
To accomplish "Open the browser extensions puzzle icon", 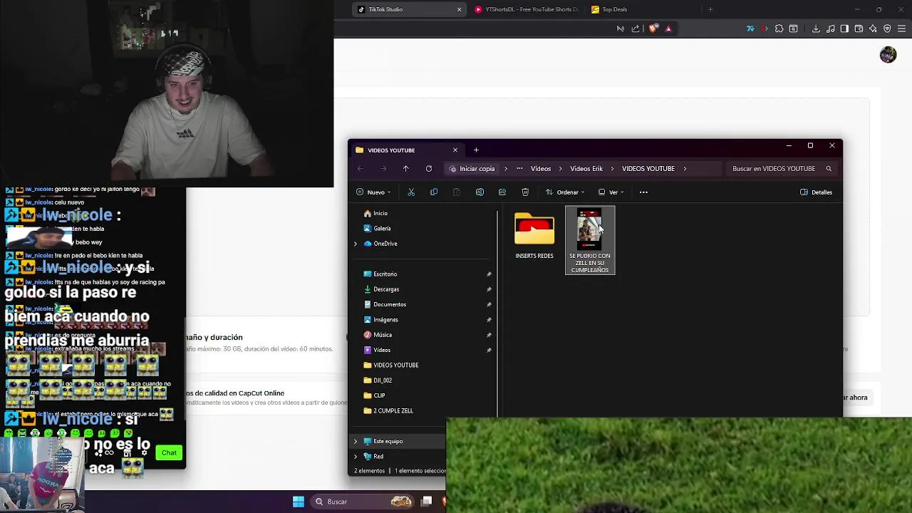I will tap(779, 28).
